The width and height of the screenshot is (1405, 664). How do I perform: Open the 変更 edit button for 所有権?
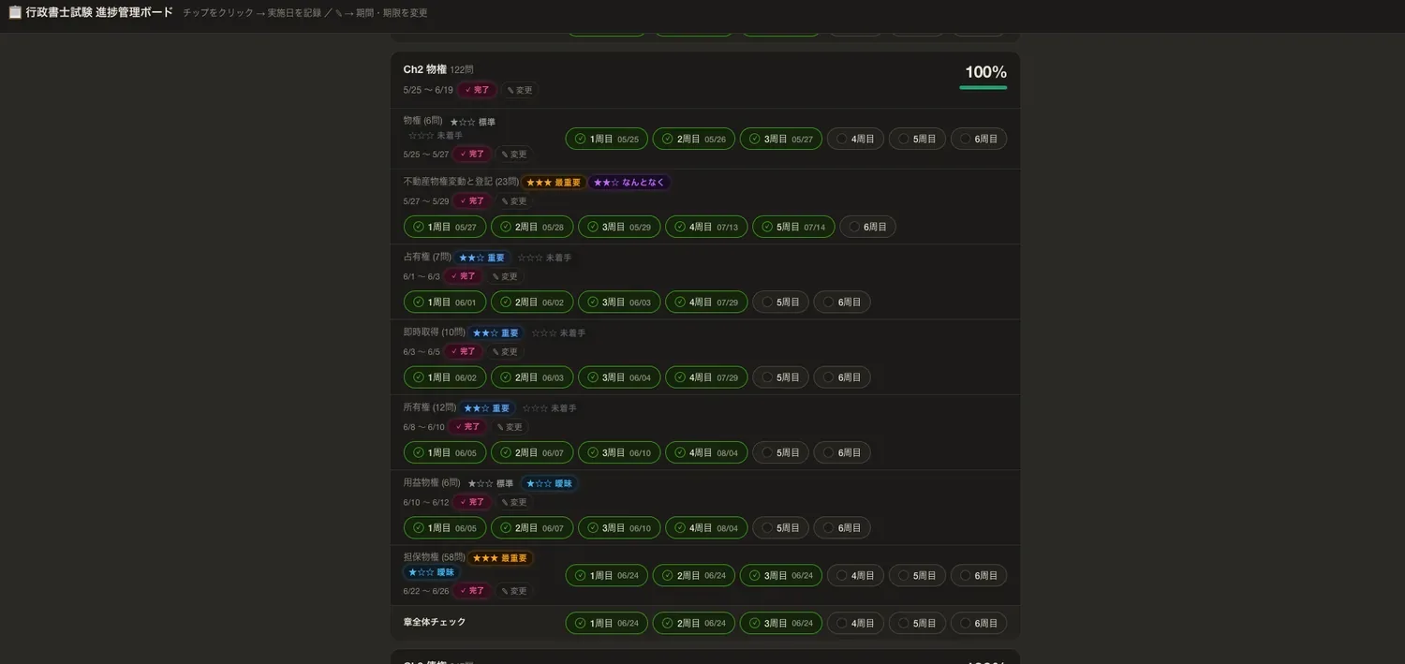tap(510, 426)
